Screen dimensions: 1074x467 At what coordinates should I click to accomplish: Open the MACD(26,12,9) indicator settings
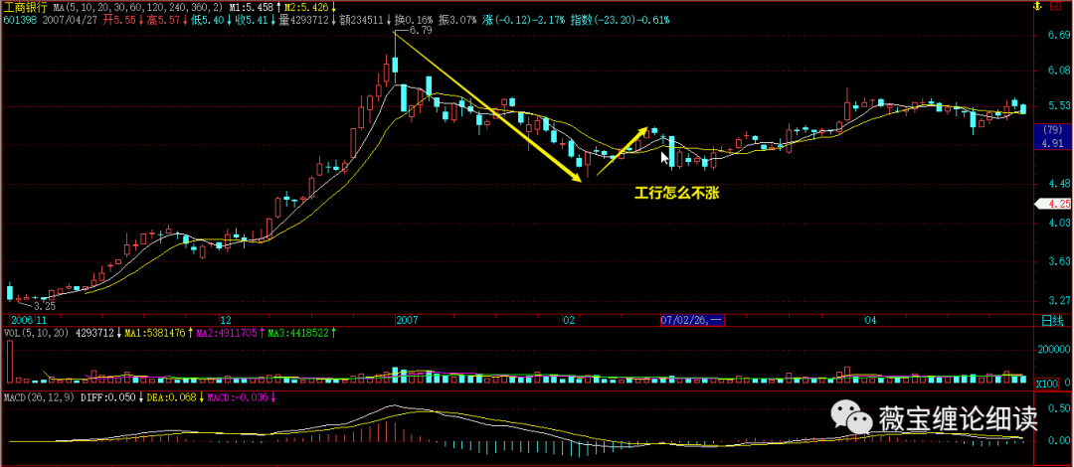[39, 397]
